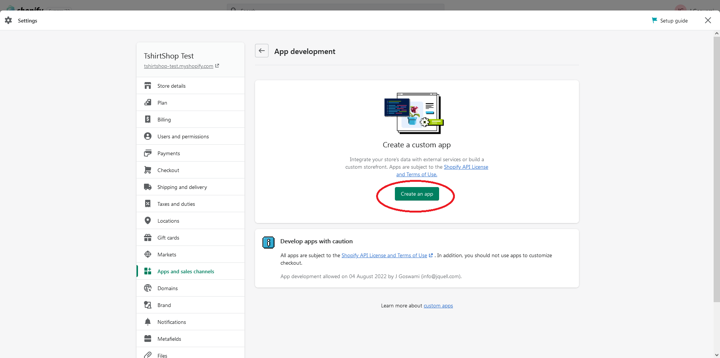Open Notifications settings
The image size is (720, 358).
coord(190,322)
